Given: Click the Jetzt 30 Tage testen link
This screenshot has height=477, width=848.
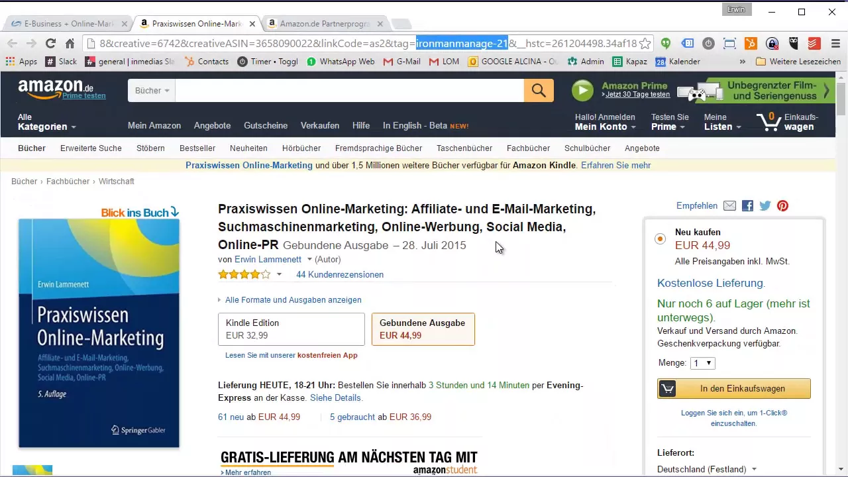Looking at the screenshot, I should (637, 95).
